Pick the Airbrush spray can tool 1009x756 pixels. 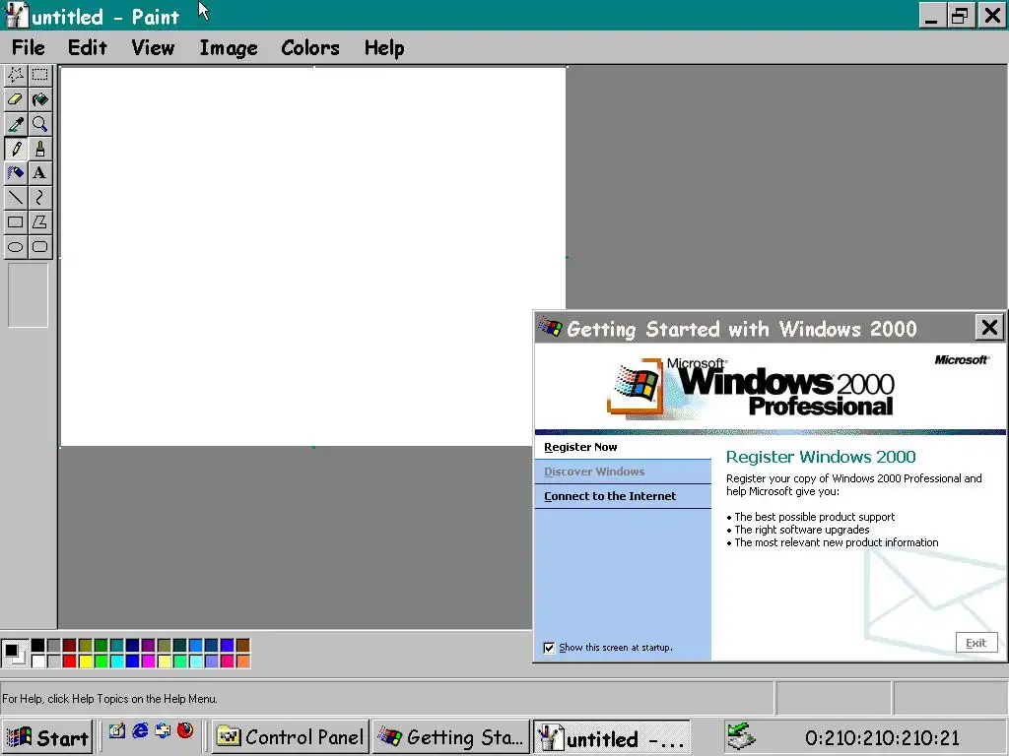click(x=16, y=173)
